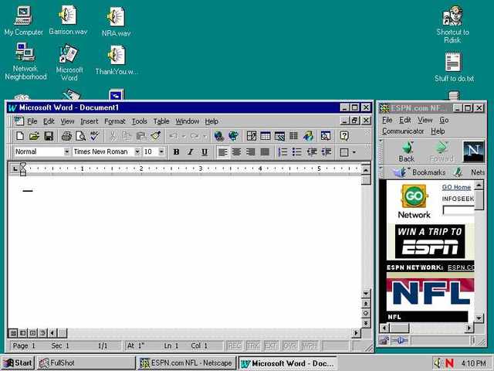This screenshot has height=371, width=494.
Task: Apply bulleted list formatting
Action: (x=296, y=152)
